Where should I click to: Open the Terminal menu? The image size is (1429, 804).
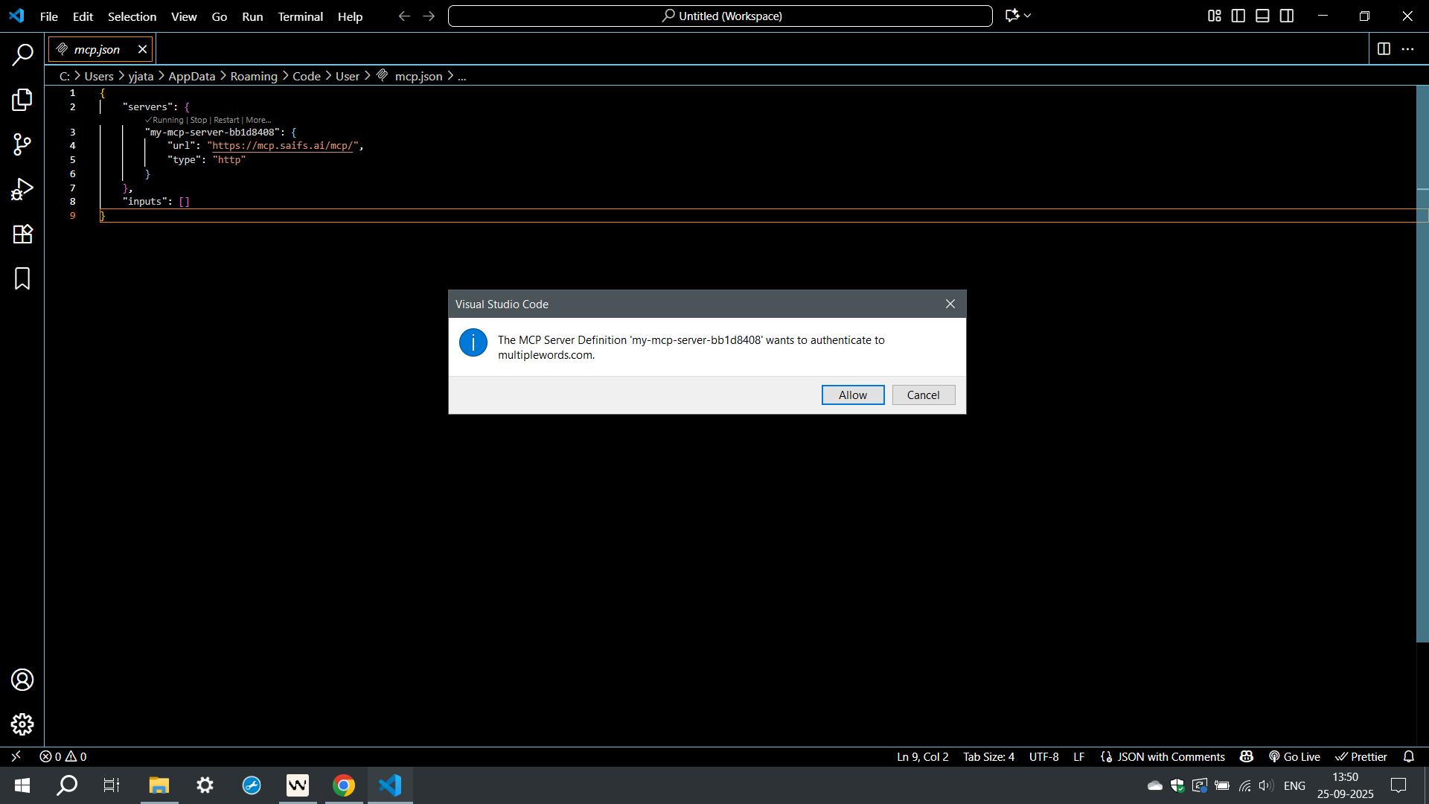point(300,16)
